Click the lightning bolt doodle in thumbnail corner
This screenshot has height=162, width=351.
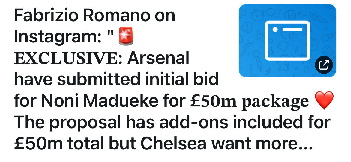(x=318, y=17)
